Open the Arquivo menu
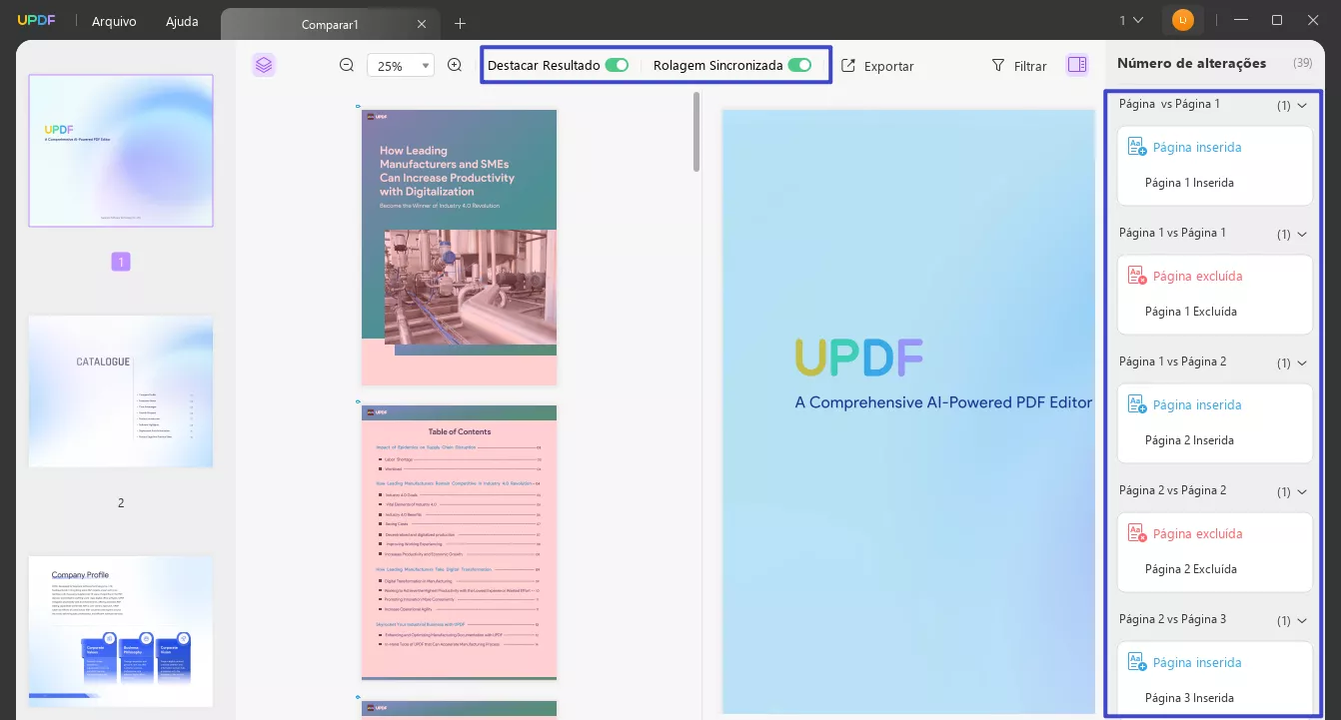The image size is (1341, 720). tap(114, 21)
